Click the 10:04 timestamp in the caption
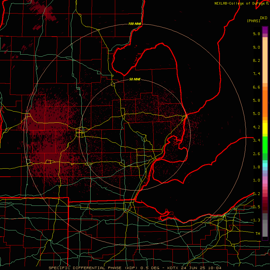 pyautogui.click(x=214, y=268)
